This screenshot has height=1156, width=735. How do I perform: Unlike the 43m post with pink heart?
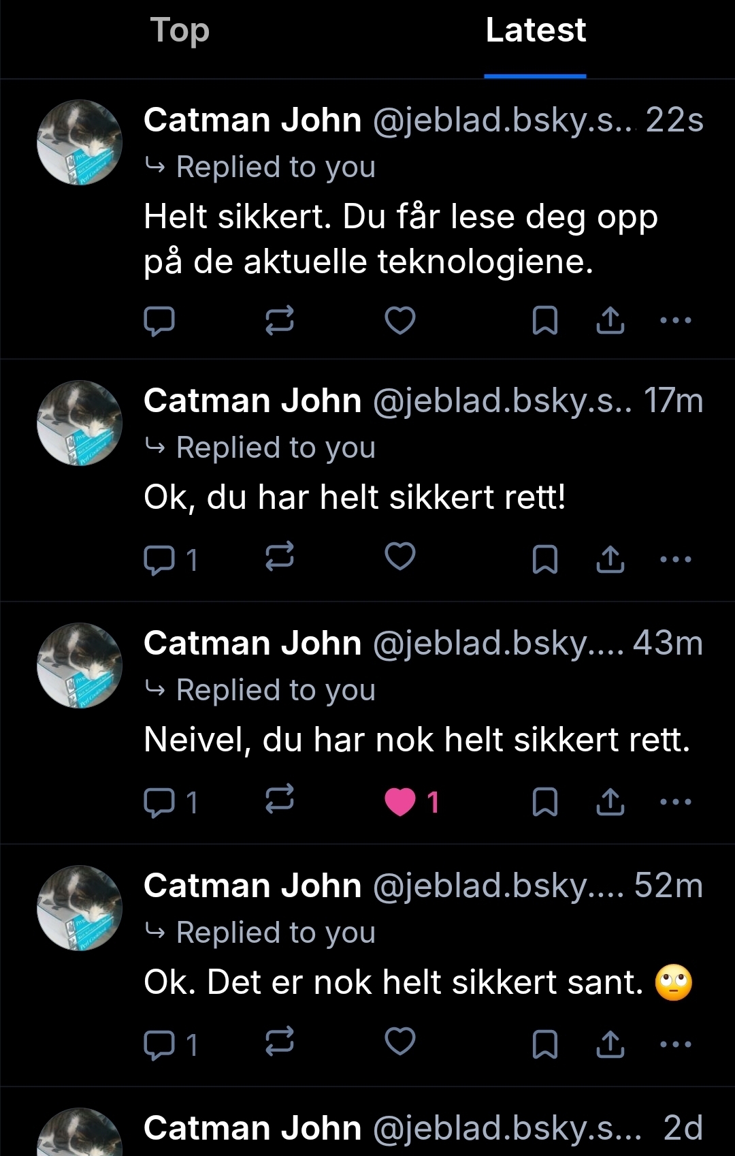(400, 802)
